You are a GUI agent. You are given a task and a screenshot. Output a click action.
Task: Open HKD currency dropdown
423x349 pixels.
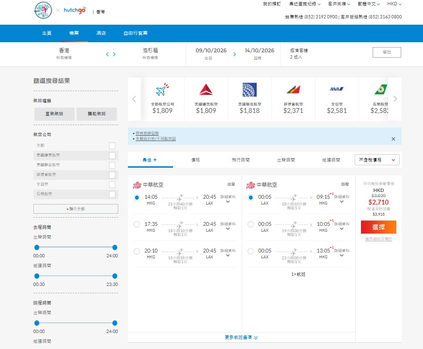pos(394,4)
